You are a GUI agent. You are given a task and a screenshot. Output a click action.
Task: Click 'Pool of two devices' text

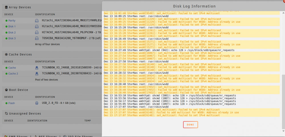(46, 80)
